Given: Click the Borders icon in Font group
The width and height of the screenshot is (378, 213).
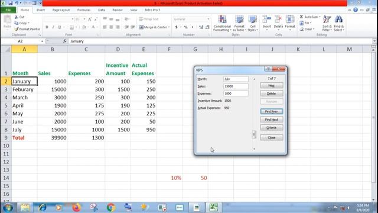Looking at the screenshot, I should point(71,27).
